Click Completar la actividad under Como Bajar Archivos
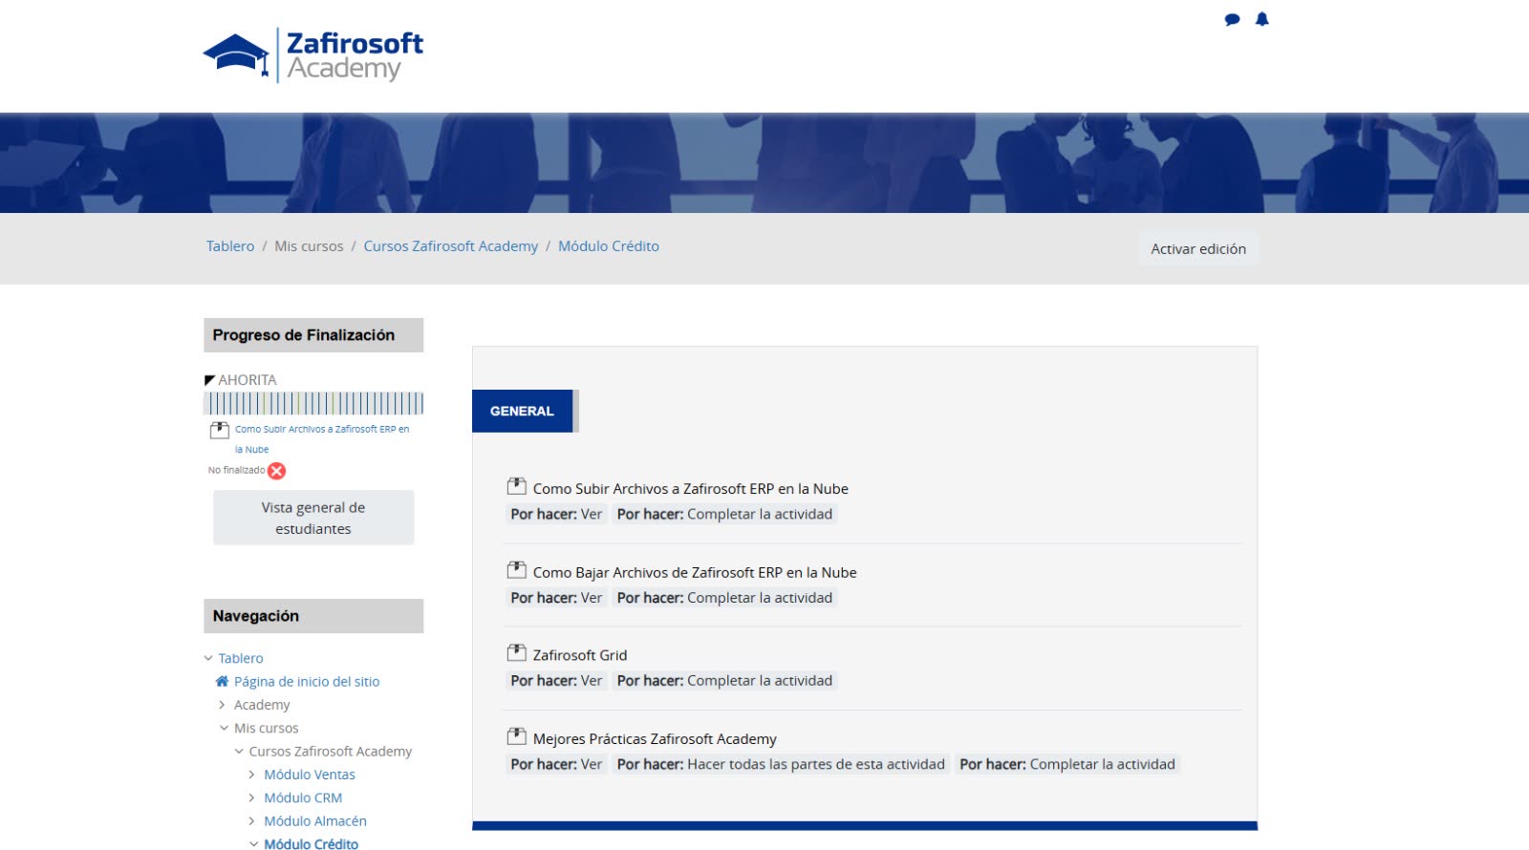The width and height of the screenshot is (1529, 850). tap(724, 598)
